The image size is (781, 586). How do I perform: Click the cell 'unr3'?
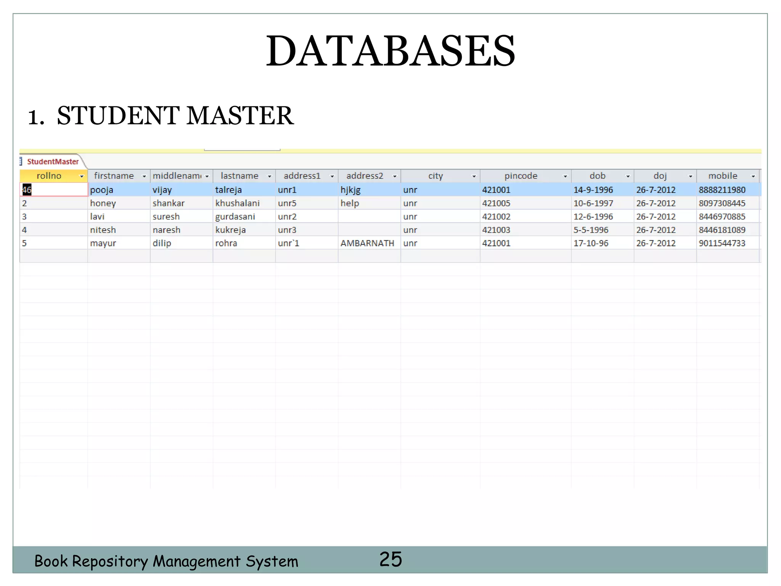click(x=307, y=230)
